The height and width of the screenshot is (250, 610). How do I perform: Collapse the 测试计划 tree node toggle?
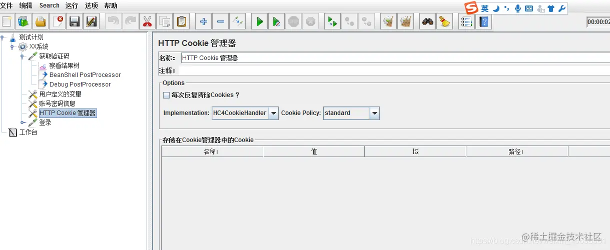(3, 37)
